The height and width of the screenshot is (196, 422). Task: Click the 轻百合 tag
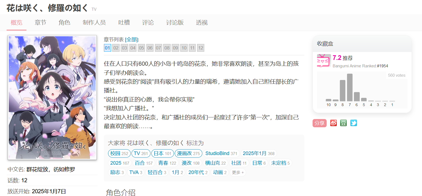tap(157, 172)
